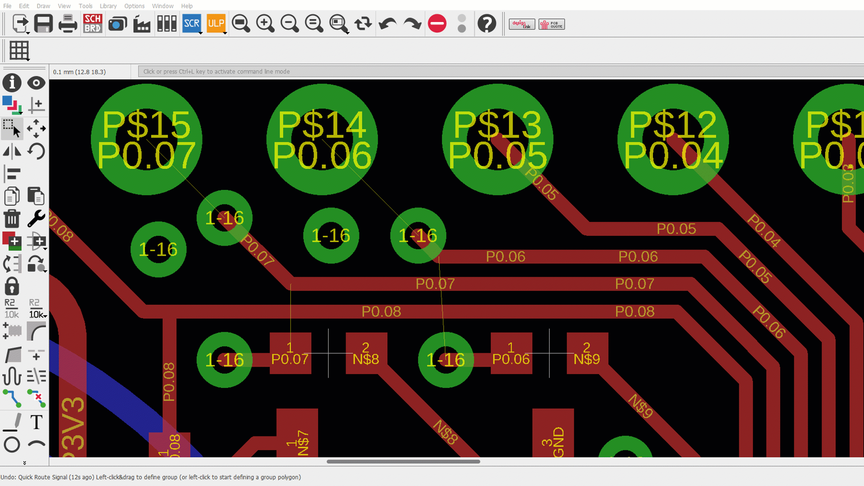
Task: Select the Text tool
Action: [x=36, y=422]
